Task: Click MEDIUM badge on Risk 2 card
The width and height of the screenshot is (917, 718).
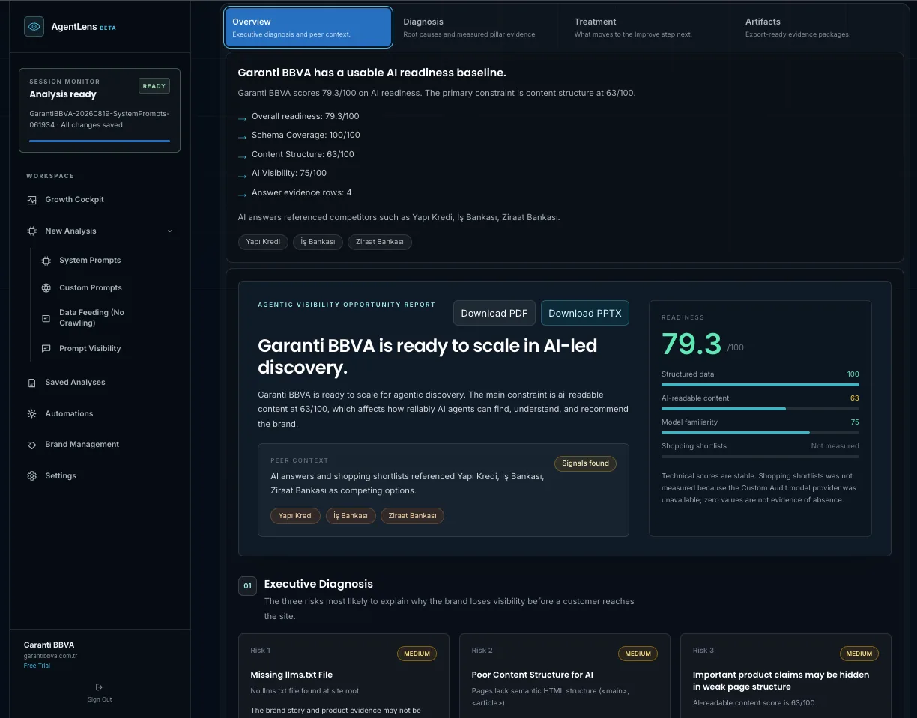Action: pyautogui.click(x=638, y=654)
